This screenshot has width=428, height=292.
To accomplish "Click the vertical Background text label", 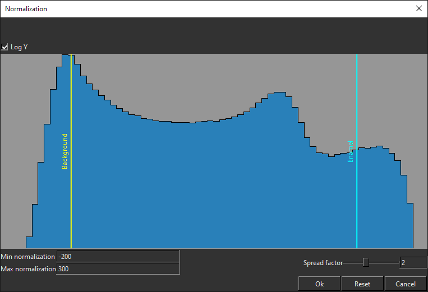I will 65,151.
